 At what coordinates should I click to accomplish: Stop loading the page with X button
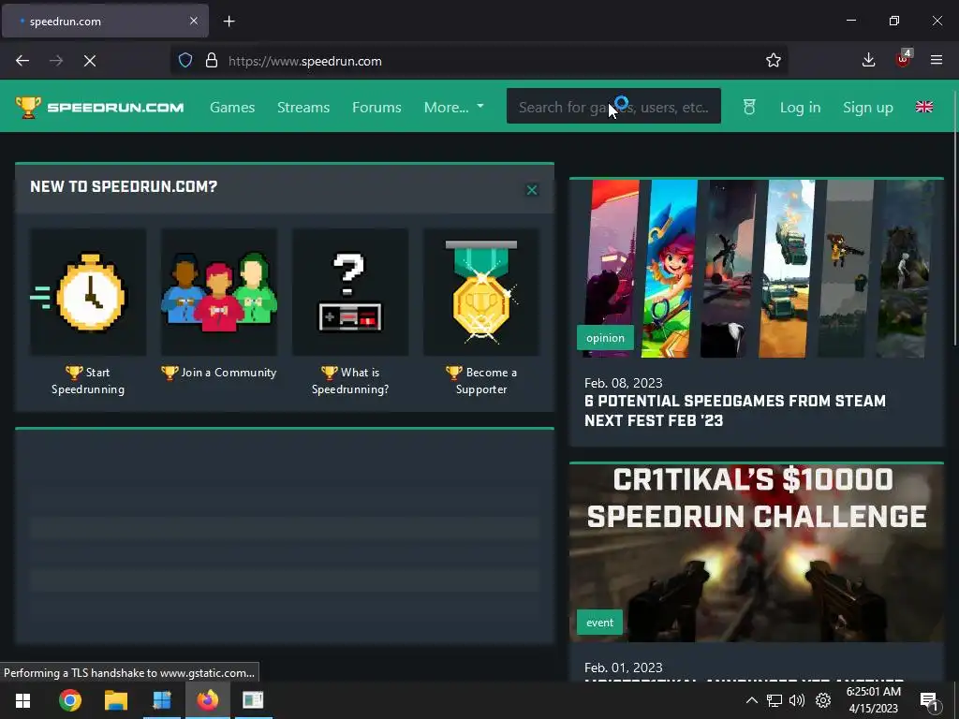click(90, 61)
